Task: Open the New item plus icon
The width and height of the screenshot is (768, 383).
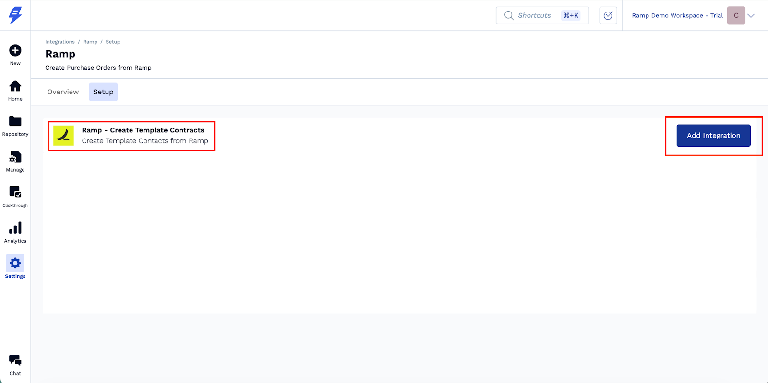Action: (15, 50)
